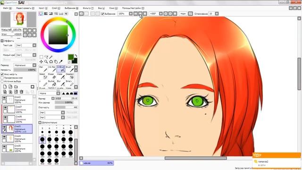Adjust the brush density slider
The width and height of the screenshot is (302, 170).
66,107
